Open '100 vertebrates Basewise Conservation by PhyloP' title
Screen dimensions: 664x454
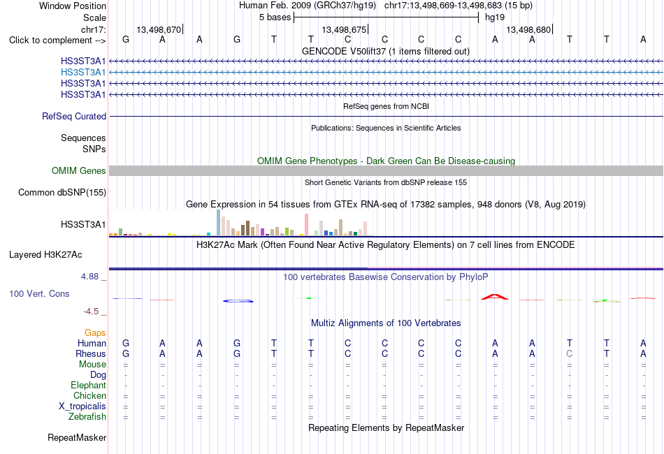pos(386,277)
